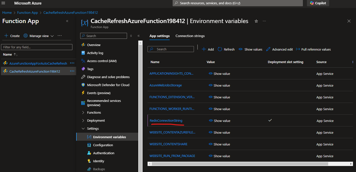
Task: Focus the Search resources, services, and docs box
Action: coord(238,3)
